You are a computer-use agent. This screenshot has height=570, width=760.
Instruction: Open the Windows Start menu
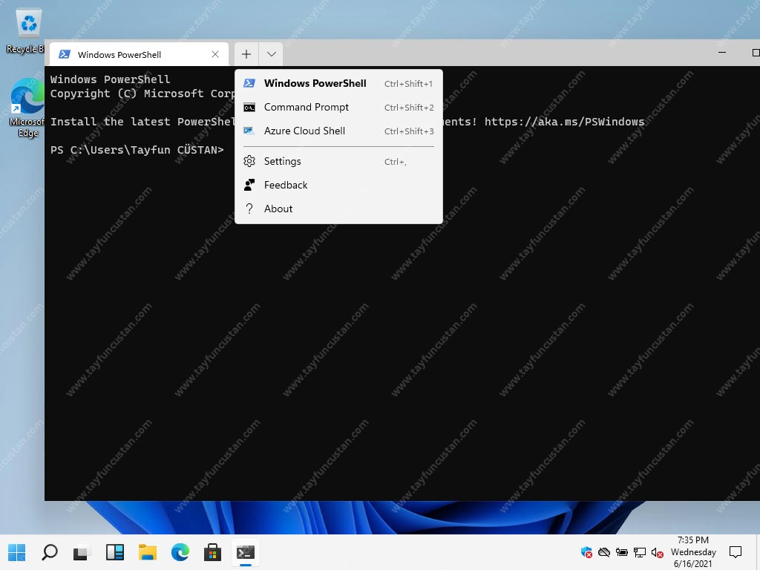(17, 552)
